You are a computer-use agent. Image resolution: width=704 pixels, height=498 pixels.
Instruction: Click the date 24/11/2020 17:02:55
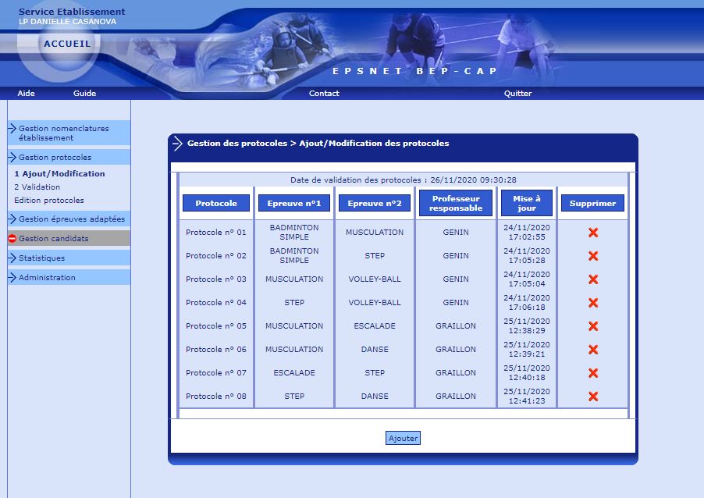(527, 232)
